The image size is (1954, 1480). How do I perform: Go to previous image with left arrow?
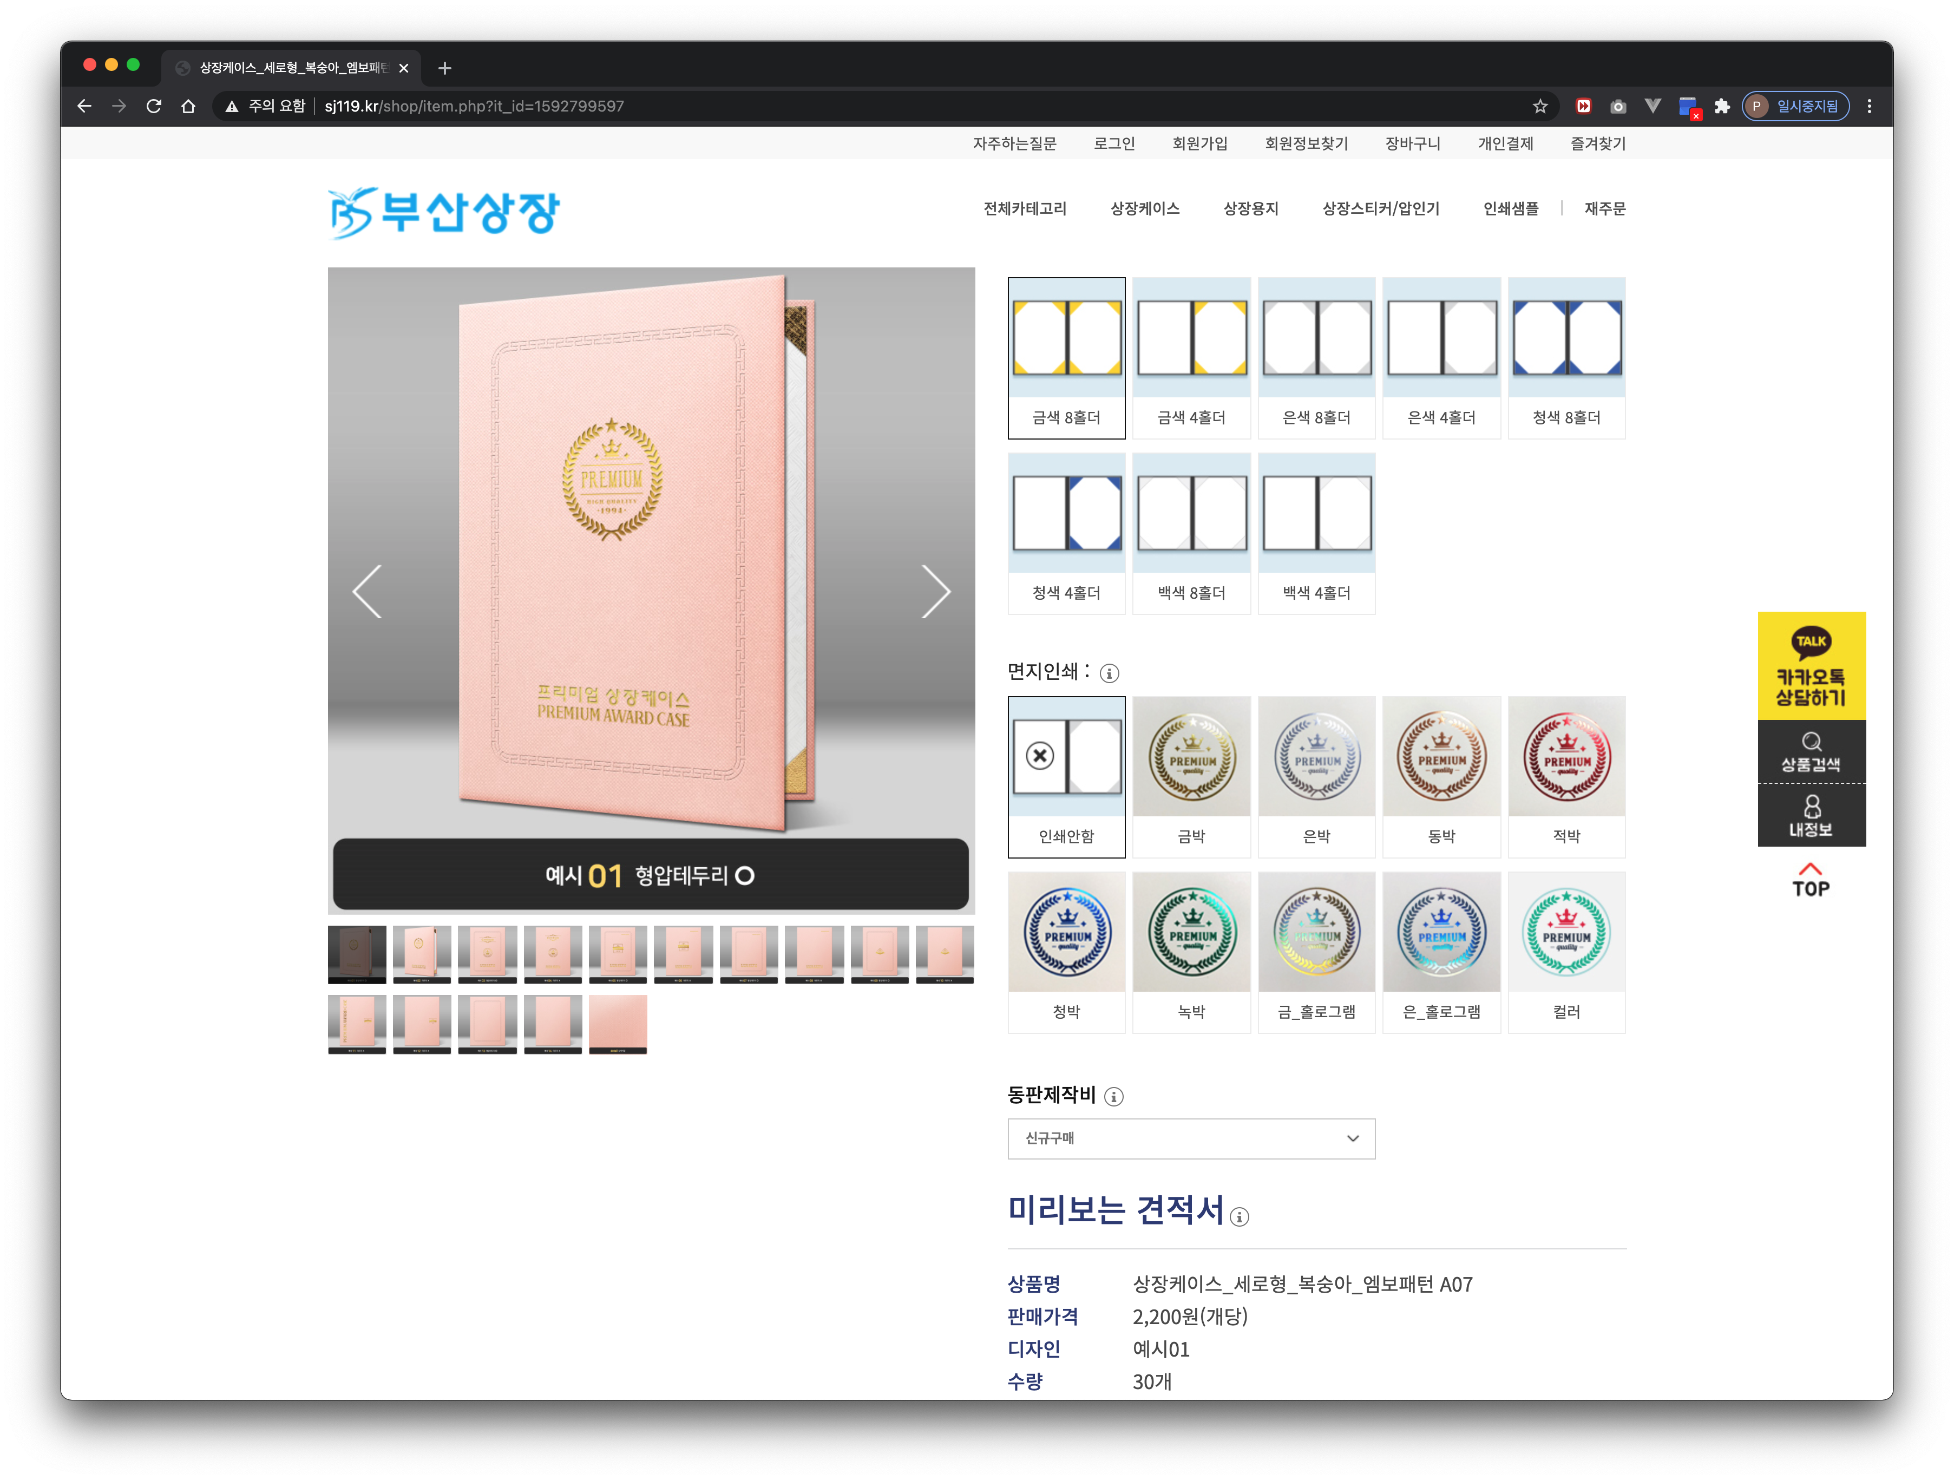368,591
